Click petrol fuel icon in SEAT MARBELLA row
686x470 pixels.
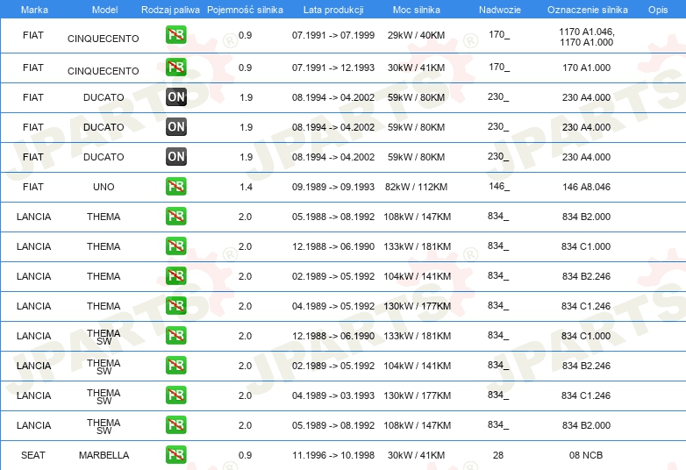[175, 455]
